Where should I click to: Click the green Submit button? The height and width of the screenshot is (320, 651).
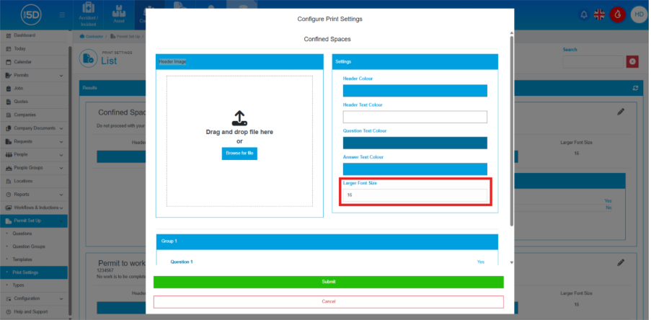(329, 282)
